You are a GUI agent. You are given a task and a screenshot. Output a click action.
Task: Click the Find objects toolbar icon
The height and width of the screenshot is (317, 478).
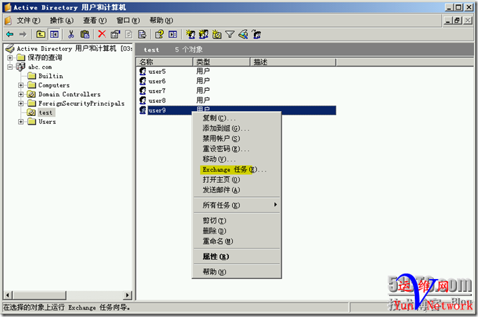243,35
